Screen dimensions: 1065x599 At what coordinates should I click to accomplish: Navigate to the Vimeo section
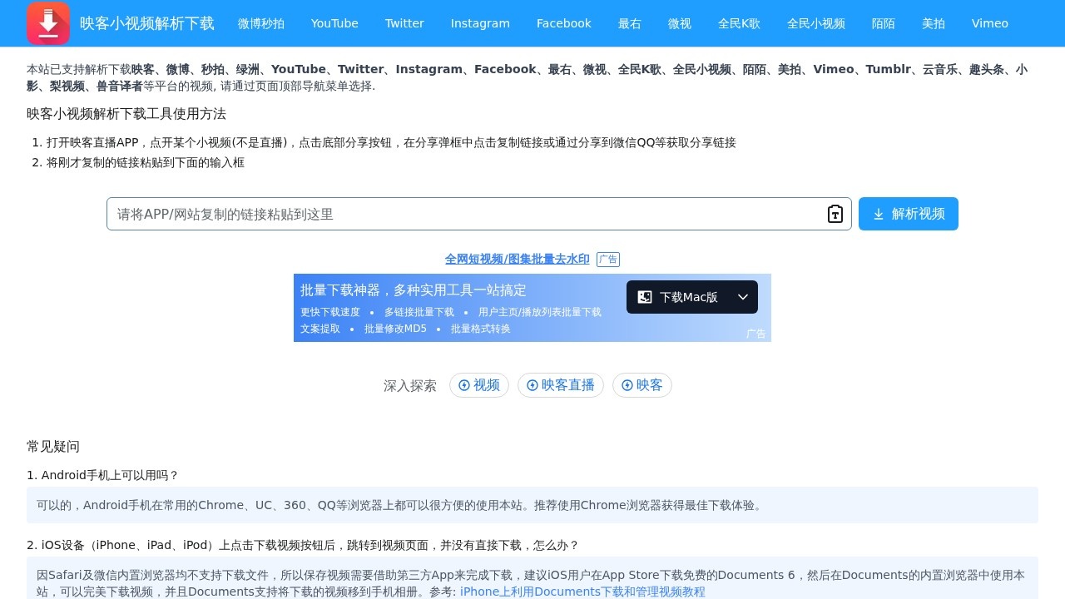click(x=989, y=23)
